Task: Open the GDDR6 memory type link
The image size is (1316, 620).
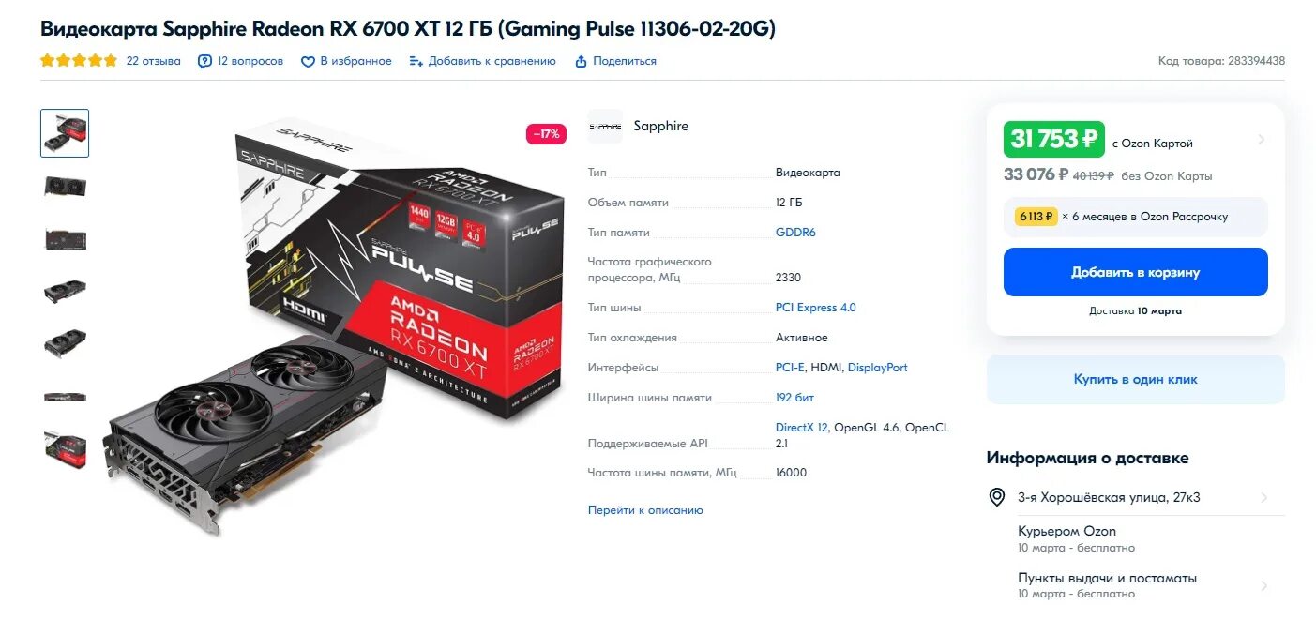Action: pos(795,233)
